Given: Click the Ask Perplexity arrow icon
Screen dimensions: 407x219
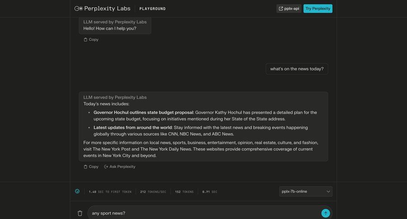Looking at the screenshot, I should 106,167.
